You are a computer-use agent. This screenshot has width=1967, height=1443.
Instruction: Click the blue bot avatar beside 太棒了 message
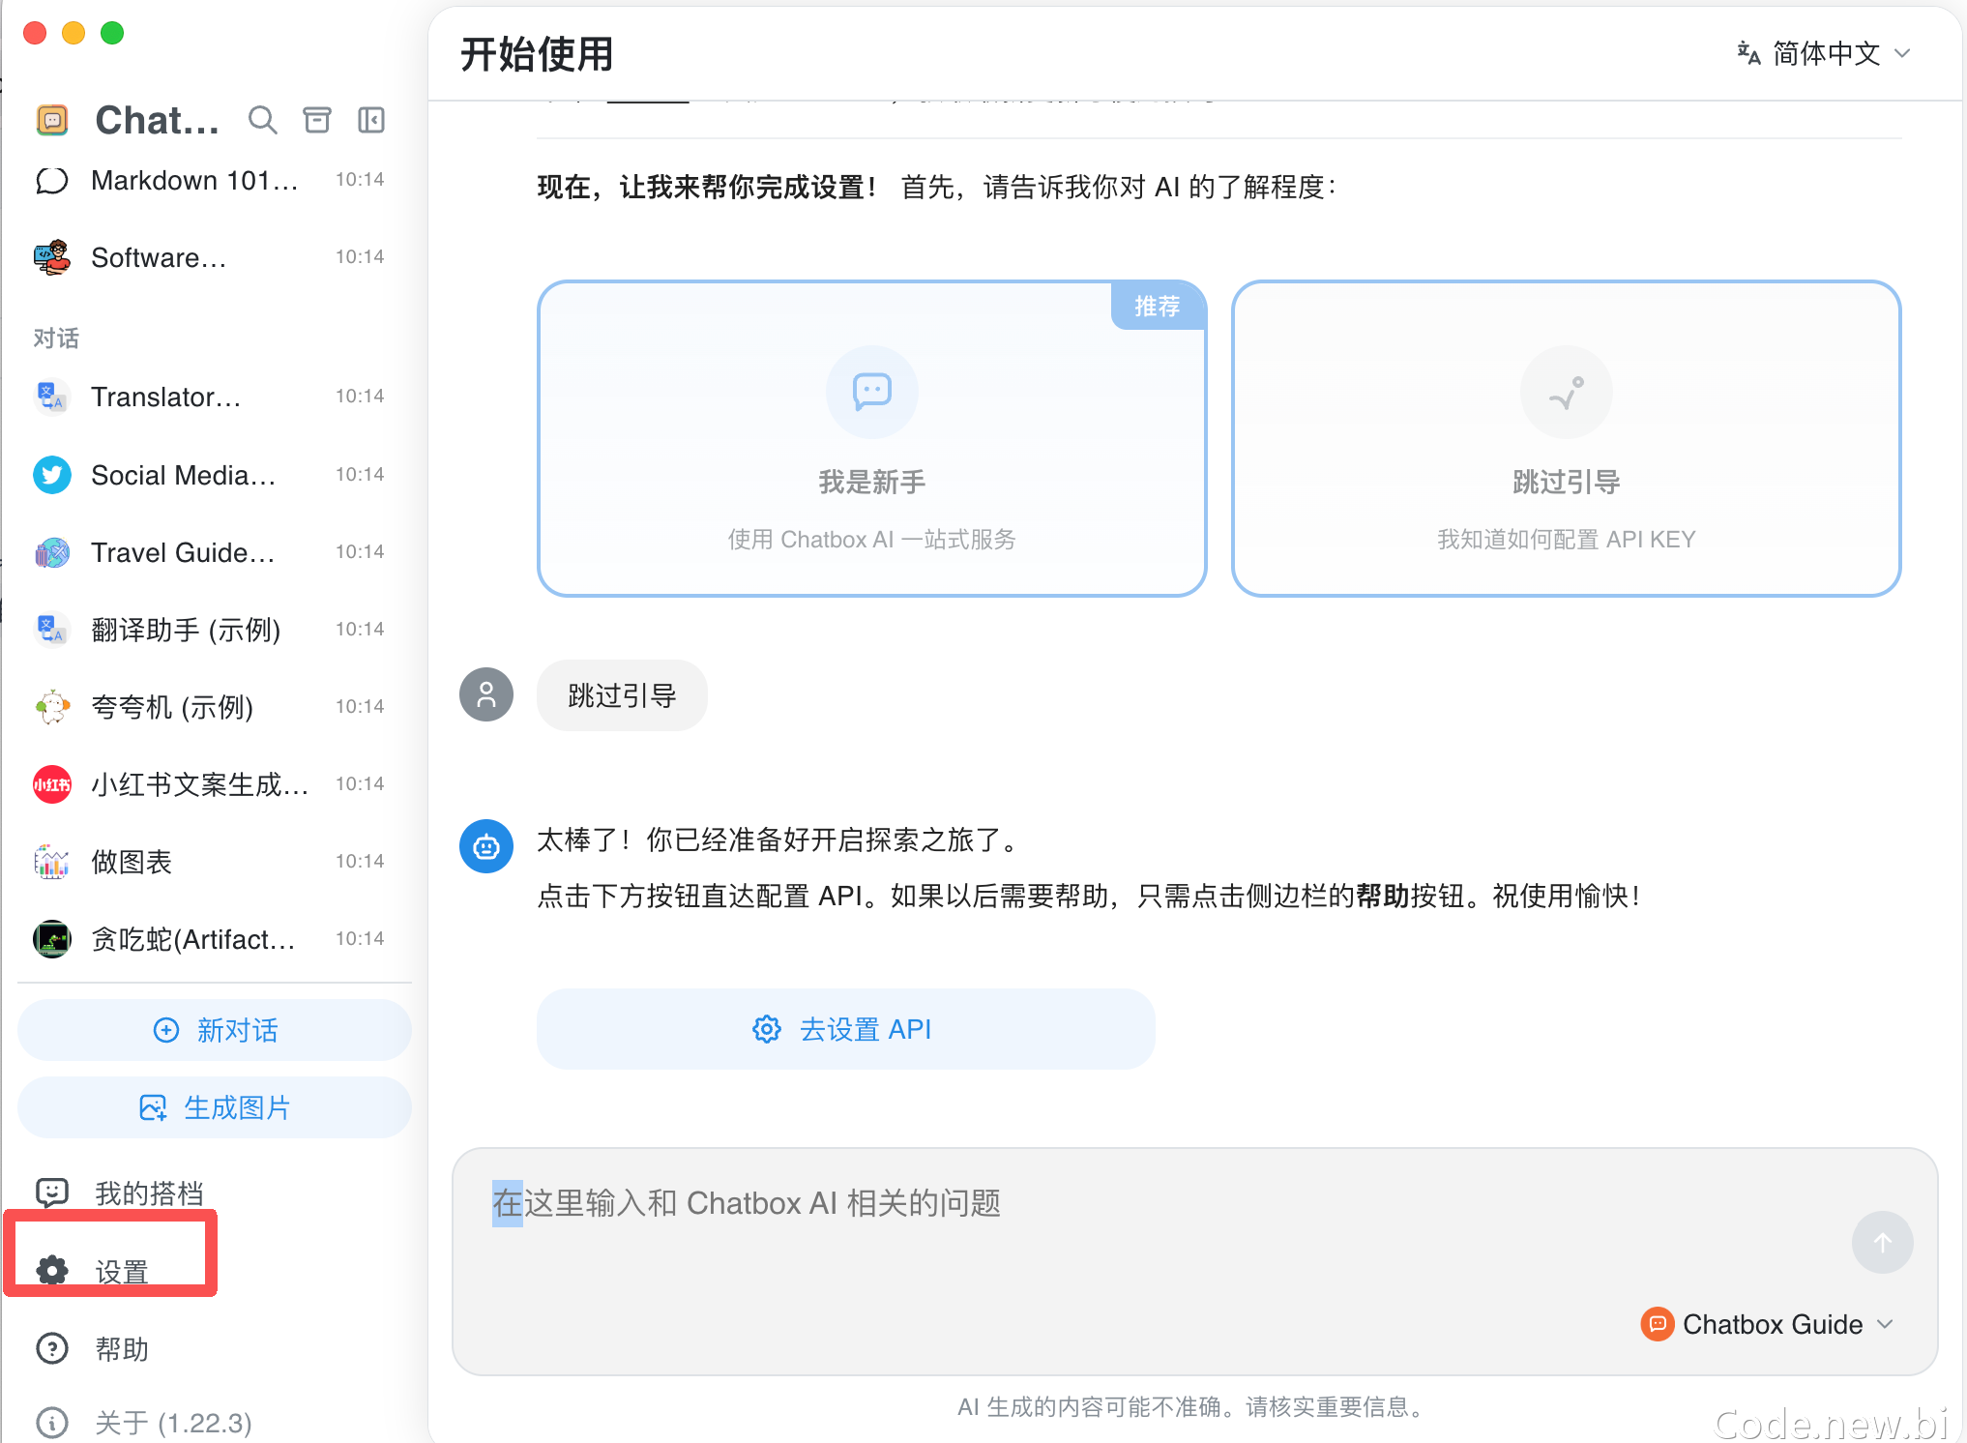click(486, 847)
